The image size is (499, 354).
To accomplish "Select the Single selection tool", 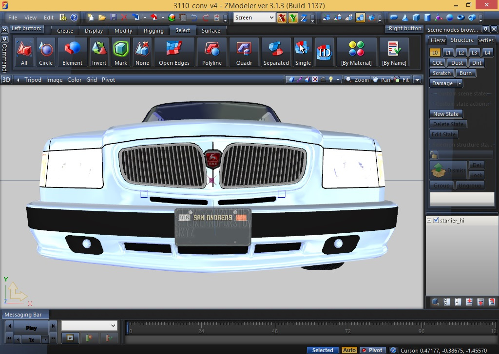I will click(x=303, y=52).
